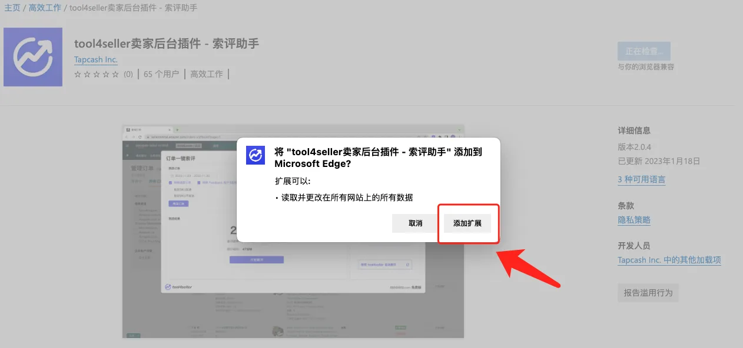Click the 与你的浏览器兼容 text
Screen dimensions: 743x348
646,67
